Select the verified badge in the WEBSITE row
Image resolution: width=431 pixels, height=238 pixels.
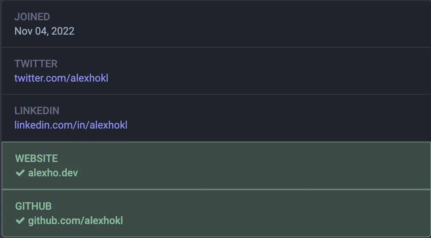tap(20, 173)
